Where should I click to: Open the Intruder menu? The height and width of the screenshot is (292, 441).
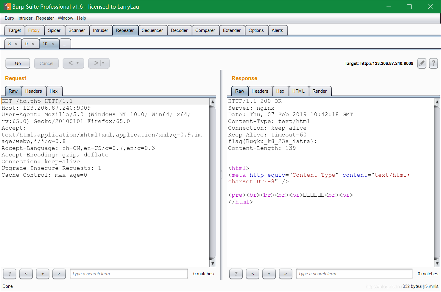tap(25, 18)
